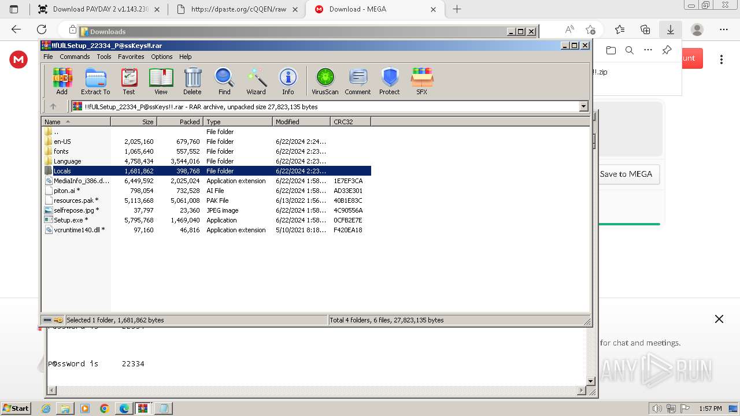The width and height of the screenshot is (740, 416).
Task: Refresh the browser page
Action: click(x=42, y=29)
